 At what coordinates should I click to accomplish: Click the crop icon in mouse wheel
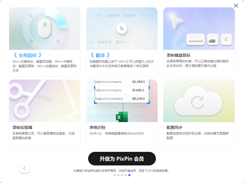pos(31,16)
